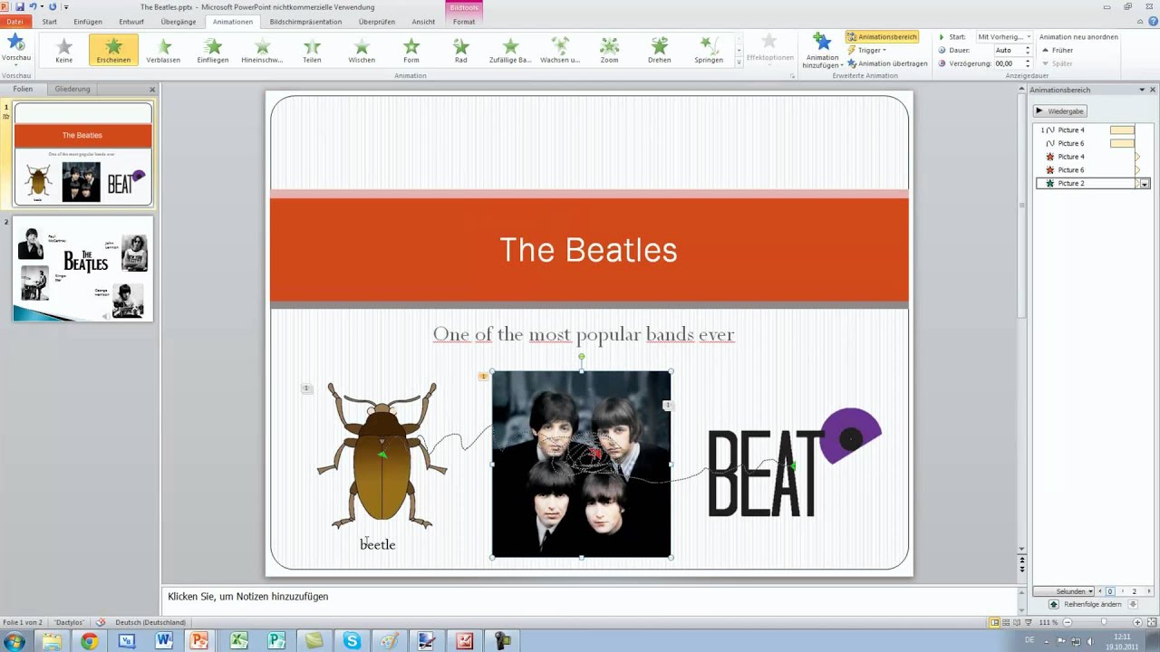This screenshot has width=1160, height=652.
Task: Choose the Rad animation effect
Action: [x=460, y=51]
